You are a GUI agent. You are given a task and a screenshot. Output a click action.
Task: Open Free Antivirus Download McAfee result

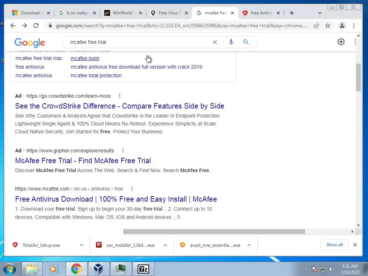pyautogui.click(x=116, y=199)
